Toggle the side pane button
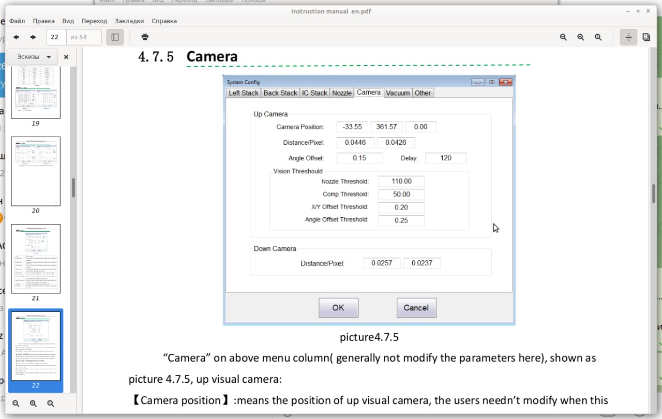Screen dimensions: 662x419 point(115,37)
